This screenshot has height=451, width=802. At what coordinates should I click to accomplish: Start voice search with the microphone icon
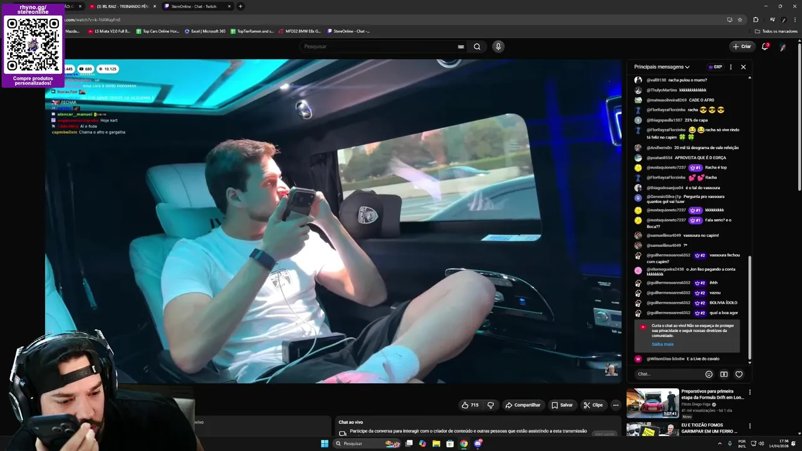pyautogui.click(x=498, y=46)
